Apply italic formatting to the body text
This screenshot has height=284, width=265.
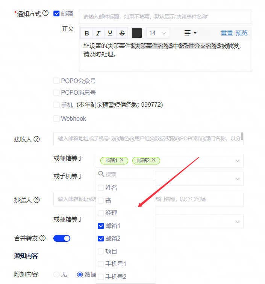pos(98,33)
